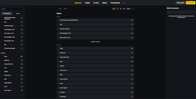
Task: Focus the Buscar search field in sidebar
Action: (12, 9)
